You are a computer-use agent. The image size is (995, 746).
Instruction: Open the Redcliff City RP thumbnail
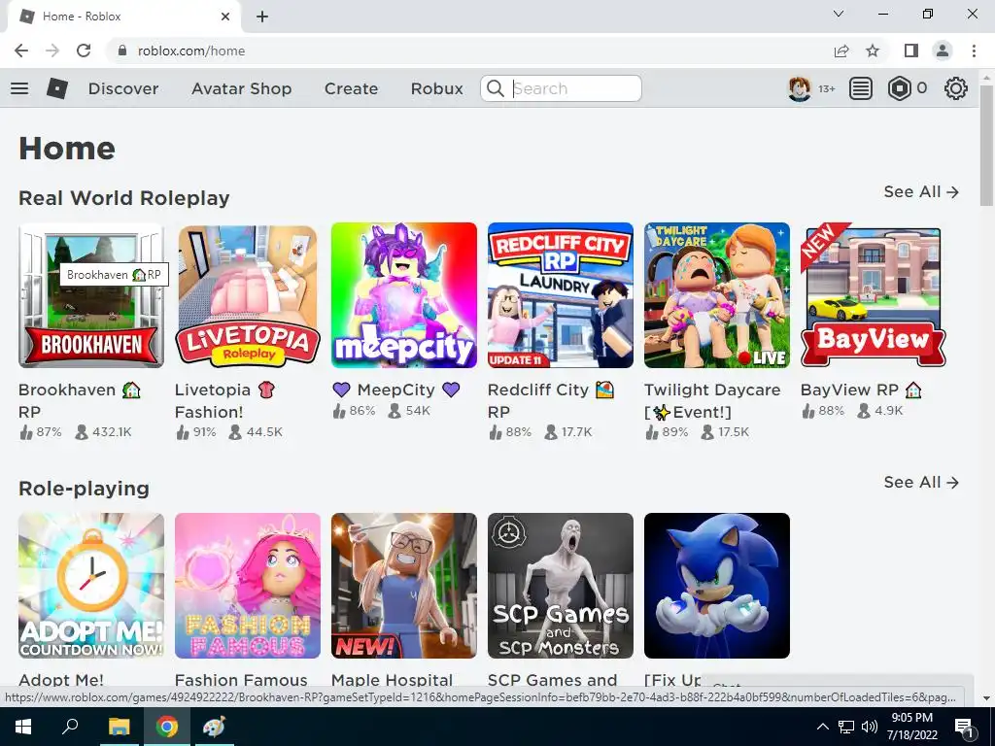tap(561, 295)
